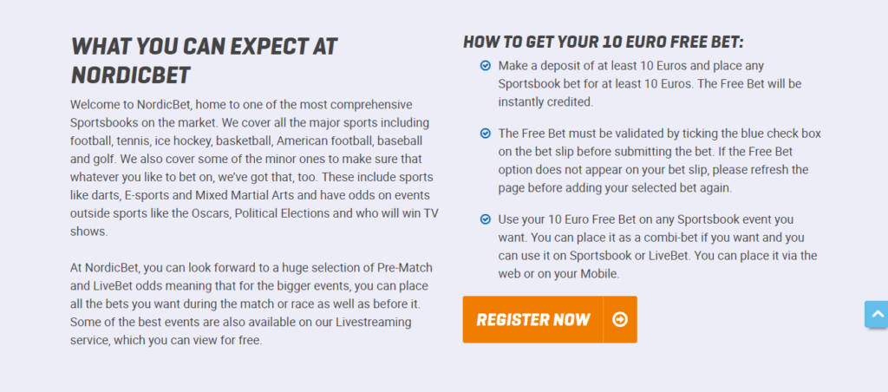Click the bullet text about depositing at least 10 Euros
Viewport: 888px width, 392px height.
(x=650, y=84)
